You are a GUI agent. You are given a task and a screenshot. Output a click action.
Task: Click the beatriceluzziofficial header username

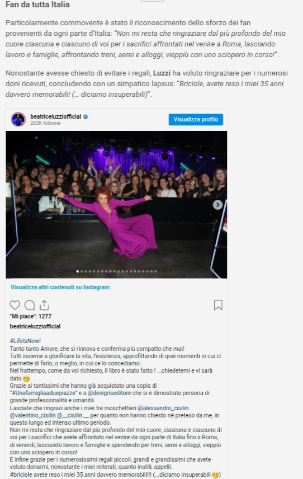[55, 116]
